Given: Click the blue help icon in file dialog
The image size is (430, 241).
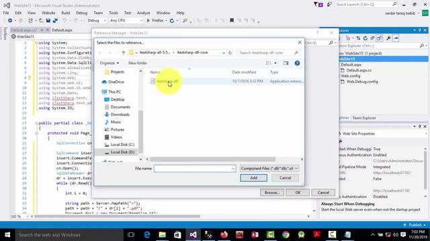Looking at the screenshot, I should [297, 63].
